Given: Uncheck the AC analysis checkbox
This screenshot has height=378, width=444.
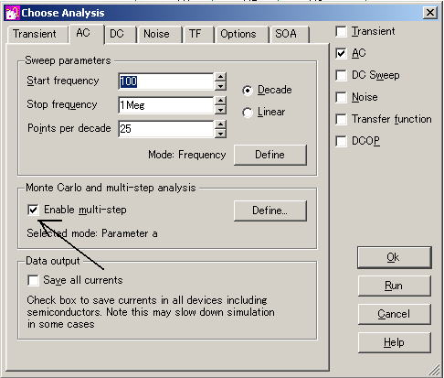Looking at the screenshot, I should [x=341, y=53].
